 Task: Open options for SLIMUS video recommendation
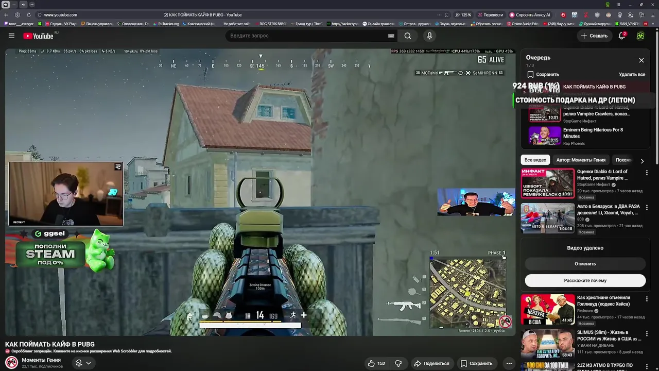[x=647, y=333]
